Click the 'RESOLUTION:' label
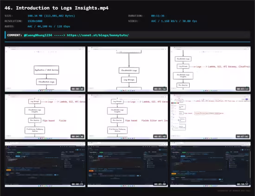The width and height of the screenshot is (255, 196). pos(13,21)
